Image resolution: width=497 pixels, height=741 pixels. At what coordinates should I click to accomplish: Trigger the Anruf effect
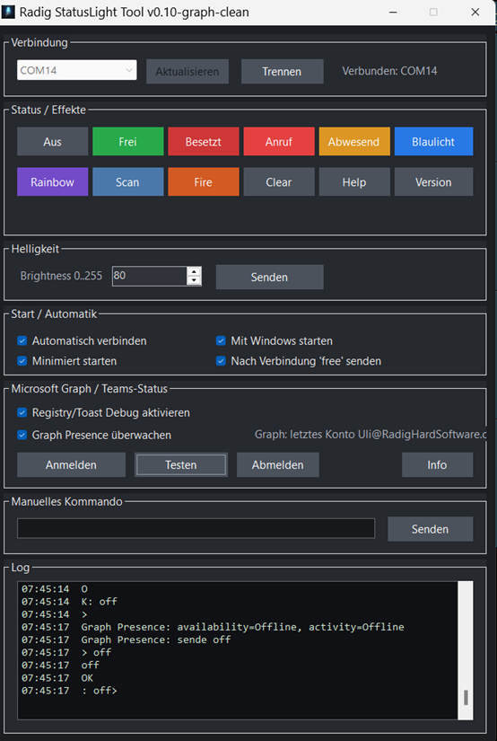coord(279,141)
